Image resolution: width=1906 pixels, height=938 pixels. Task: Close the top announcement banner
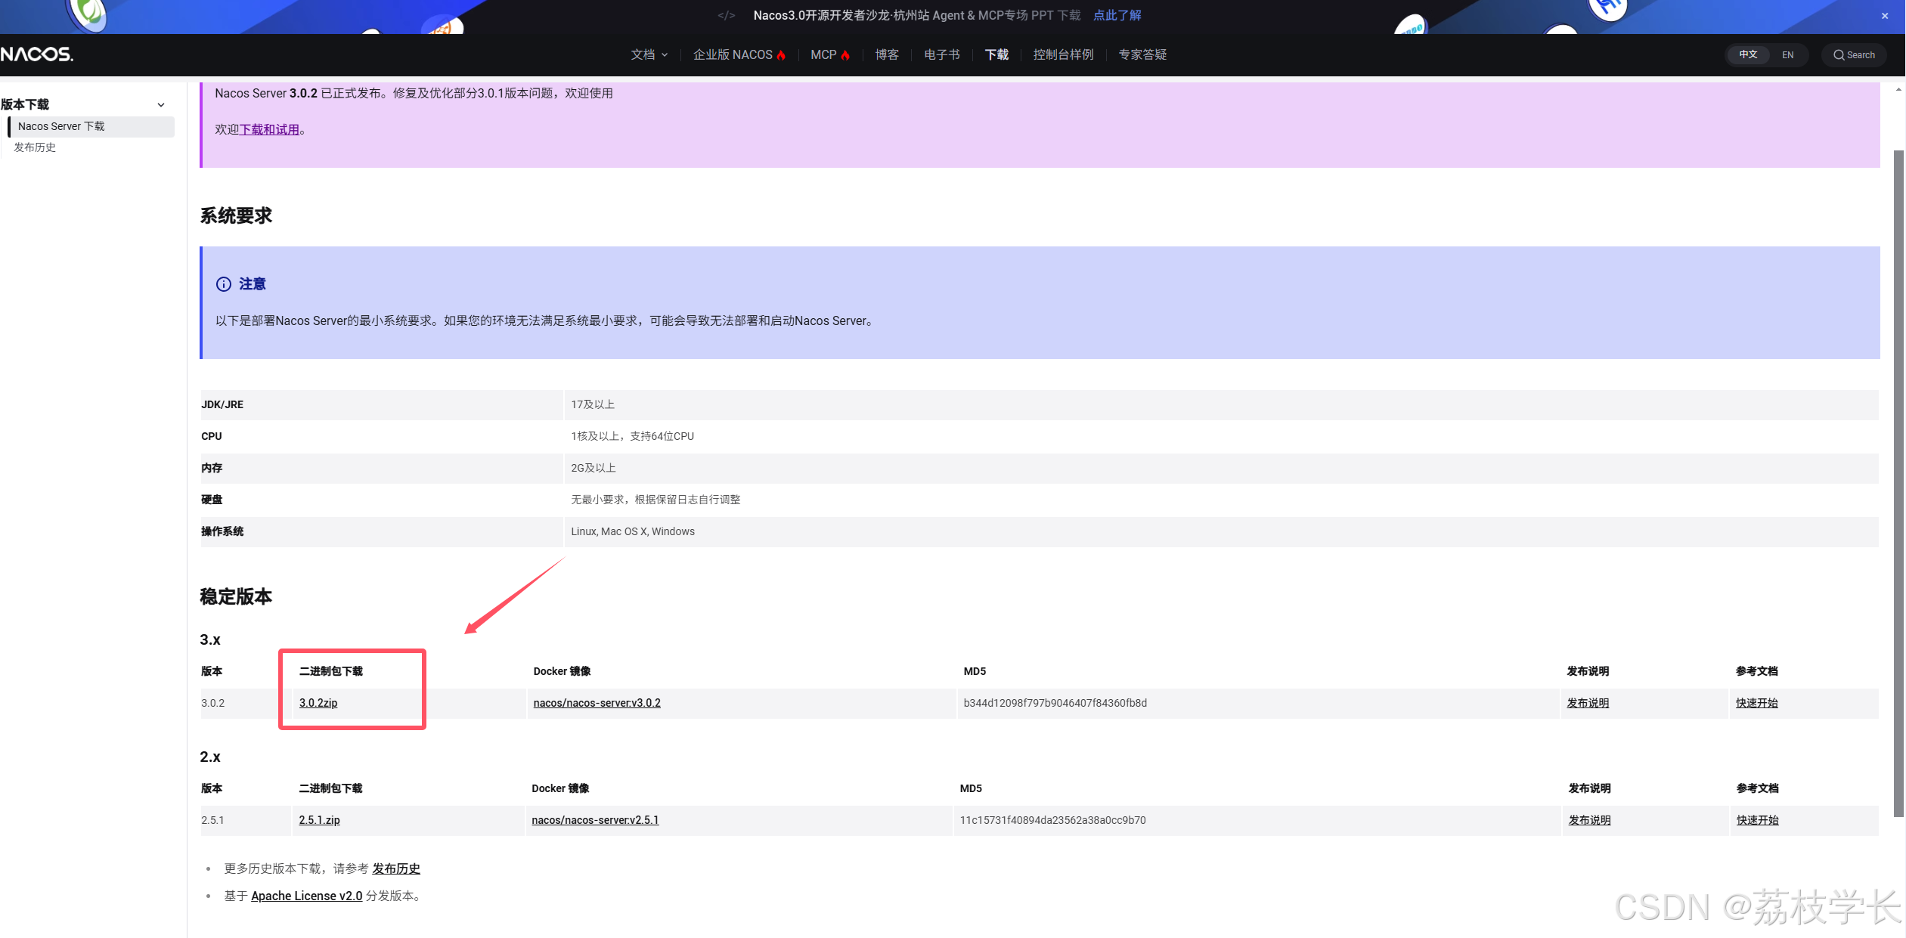click(1885, 16)
